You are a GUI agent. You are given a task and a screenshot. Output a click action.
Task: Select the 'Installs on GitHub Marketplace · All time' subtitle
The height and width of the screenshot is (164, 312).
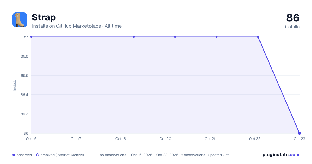[77, 26]
